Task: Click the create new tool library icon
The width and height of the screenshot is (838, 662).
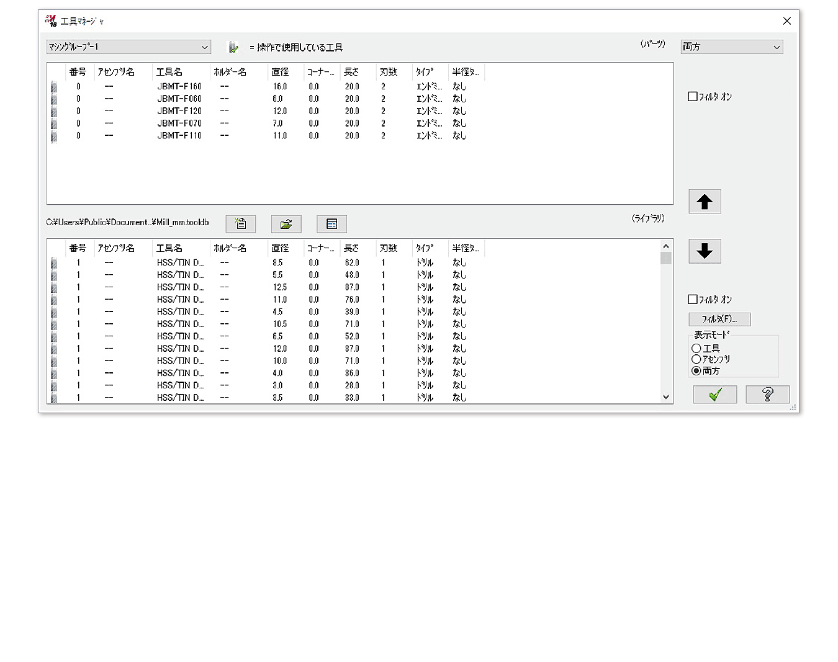Action: (x=241, y=224)
